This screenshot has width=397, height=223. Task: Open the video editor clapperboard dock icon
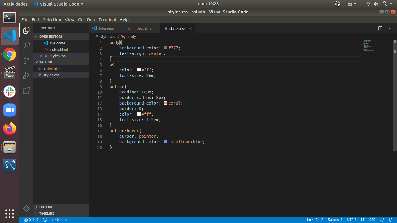[x=10, y=73]
